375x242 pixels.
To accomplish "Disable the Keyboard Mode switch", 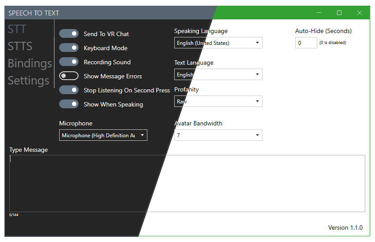I will click(69, 48).
